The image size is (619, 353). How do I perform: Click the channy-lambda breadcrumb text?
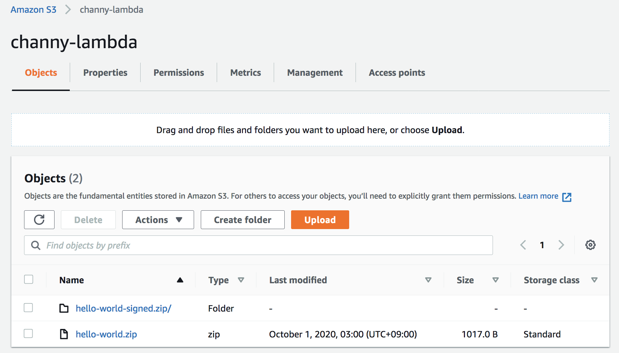tap(112, 10)
